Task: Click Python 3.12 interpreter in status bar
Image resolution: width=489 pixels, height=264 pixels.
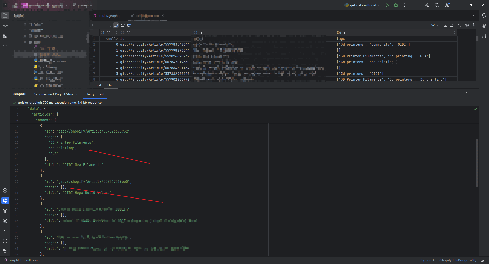Action: point(448,260)
